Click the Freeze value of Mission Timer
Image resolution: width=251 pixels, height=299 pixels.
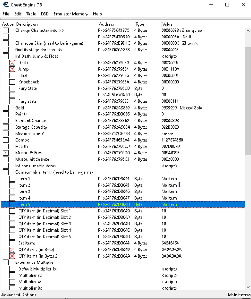coord(167,133)
